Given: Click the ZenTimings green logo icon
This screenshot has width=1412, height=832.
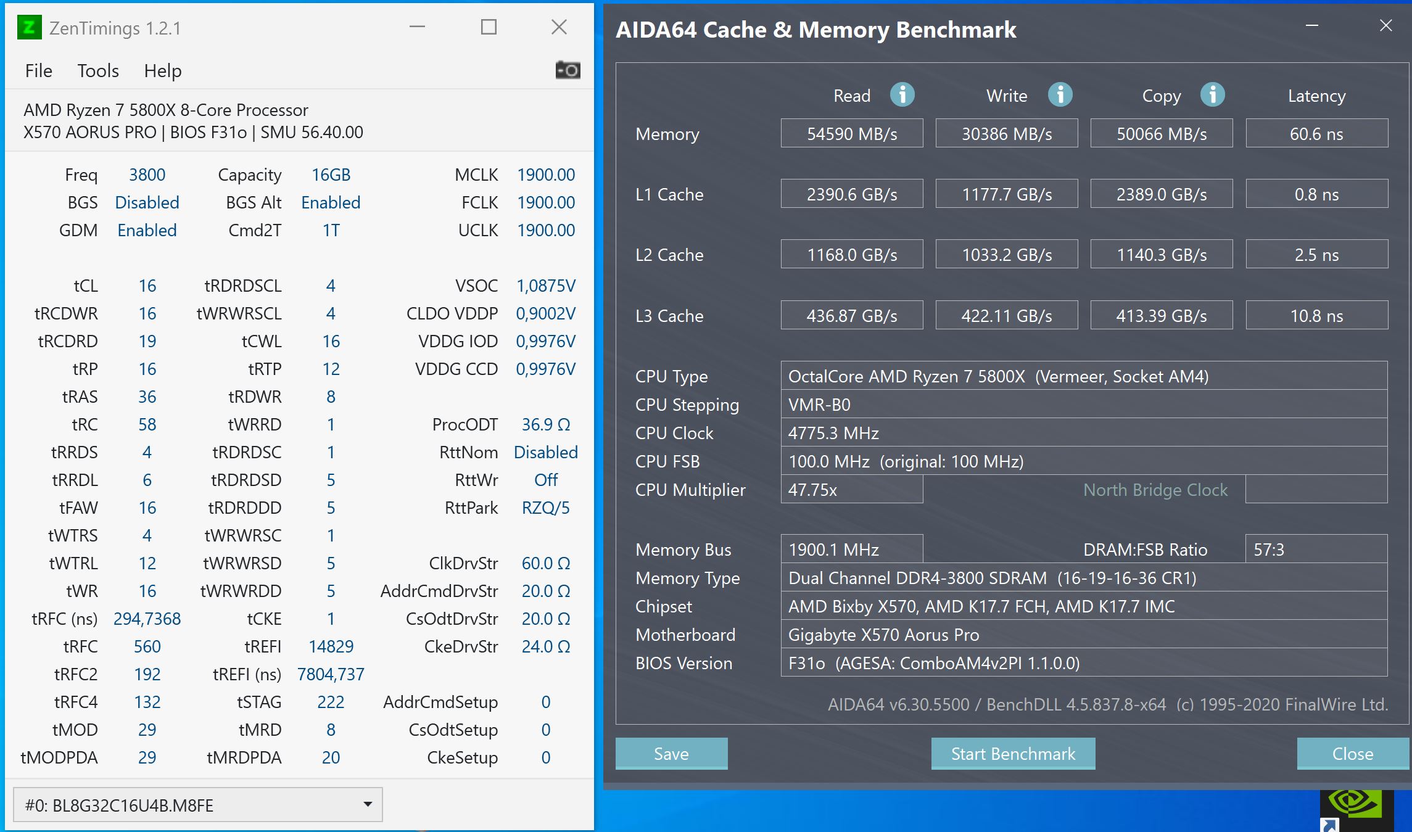Looking at the screenshot, I should pyautogui.click(x=29, y=28).
